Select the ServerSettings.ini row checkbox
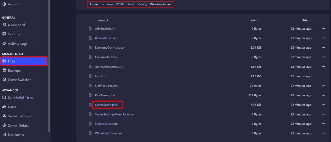This screenshot has width=331, height=142. (x=83, y=105)
